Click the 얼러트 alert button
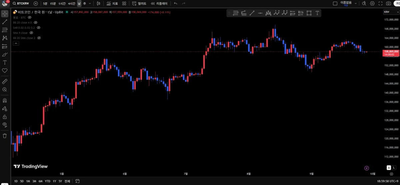Screen dimensions: 400x185 coord(139,3)
